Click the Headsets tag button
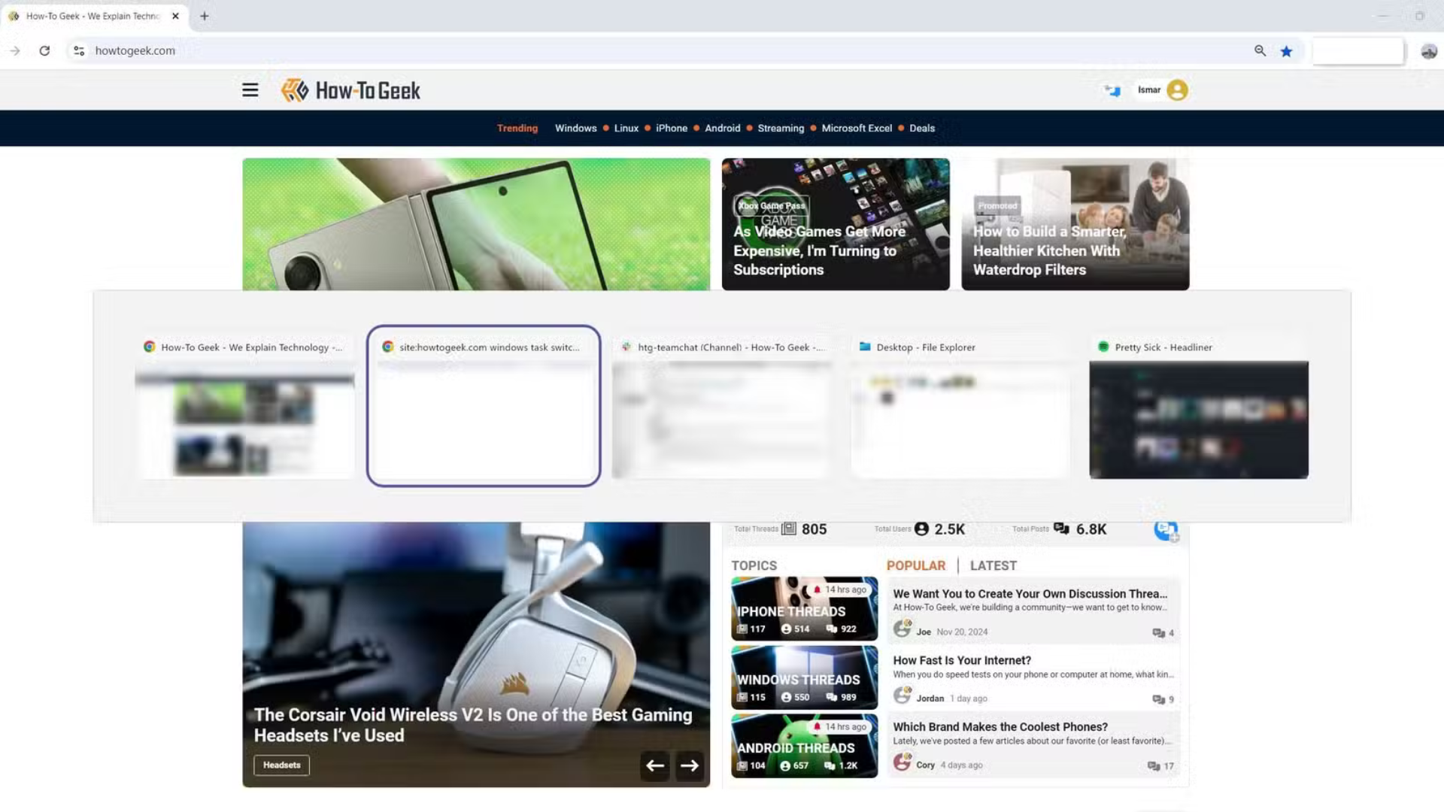 281,765
